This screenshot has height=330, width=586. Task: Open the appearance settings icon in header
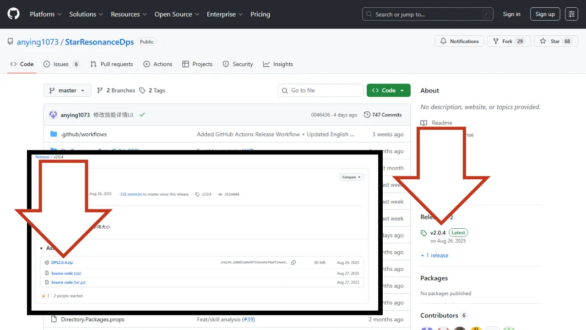571,14
